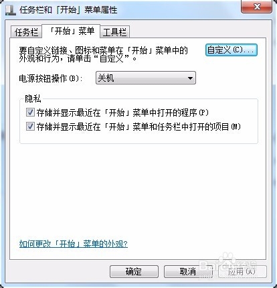Toggle the recently opened items (M) checkbox
The image size is (277, 288).
coord(30,127)
